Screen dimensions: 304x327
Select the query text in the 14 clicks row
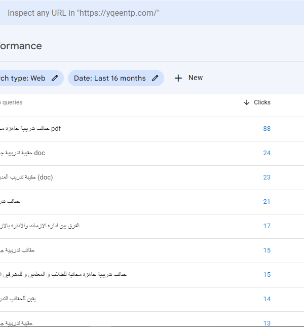tap(18, 299)
